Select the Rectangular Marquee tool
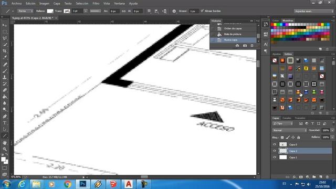This screenshot has height=189, width=336. [5, 31]
